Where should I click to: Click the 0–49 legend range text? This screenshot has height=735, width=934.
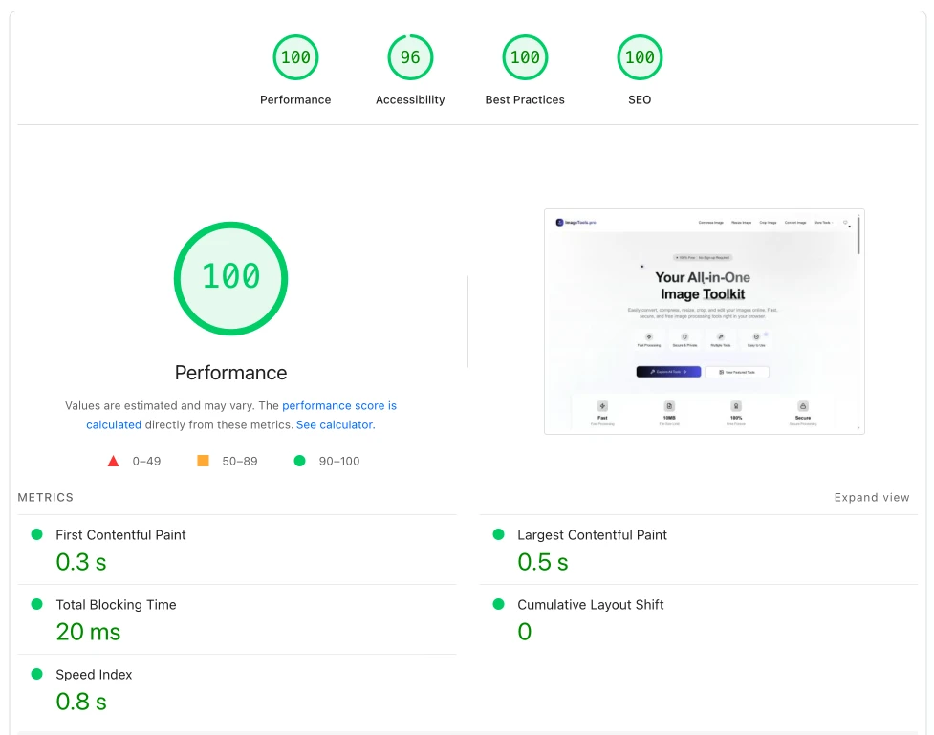pos(146,461)
